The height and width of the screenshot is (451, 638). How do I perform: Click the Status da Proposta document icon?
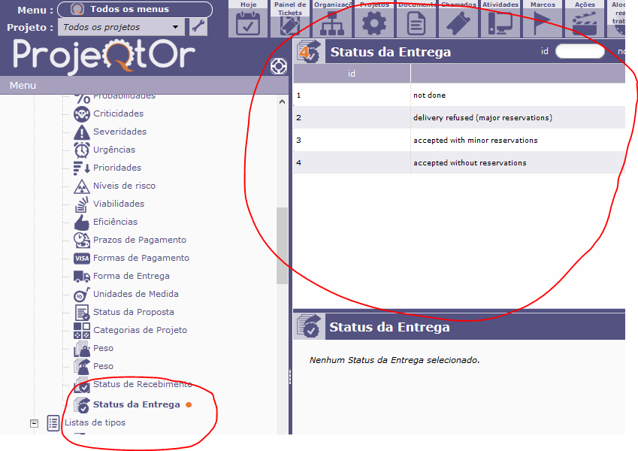[x=82, y=312]
